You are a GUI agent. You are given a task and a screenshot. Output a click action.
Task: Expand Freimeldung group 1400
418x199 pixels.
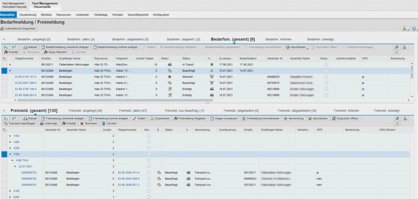click(10, 142)
